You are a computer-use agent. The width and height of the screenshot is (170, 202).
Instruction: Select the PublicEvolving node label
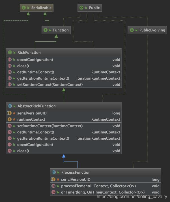(152, 30)
